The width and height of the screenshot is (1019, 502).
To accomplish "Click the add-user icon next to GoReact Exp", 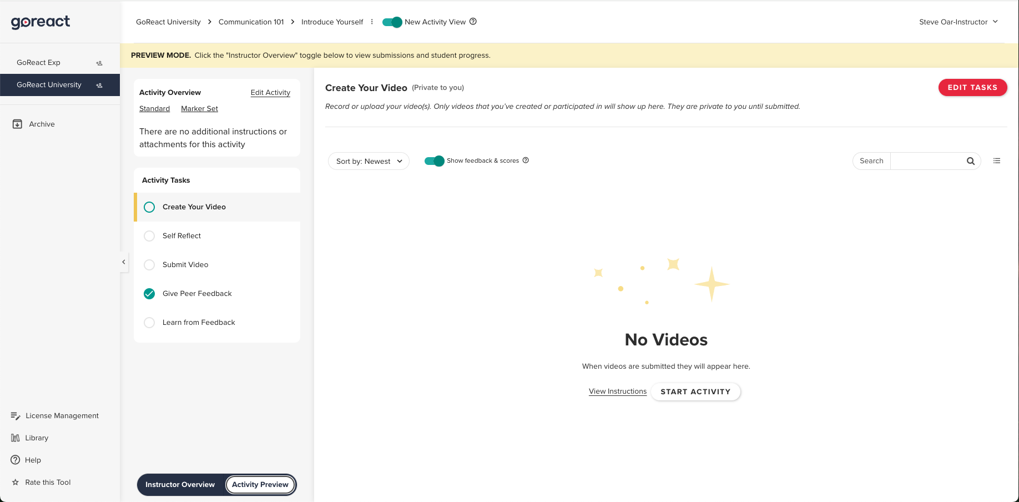I will point(99,63).
